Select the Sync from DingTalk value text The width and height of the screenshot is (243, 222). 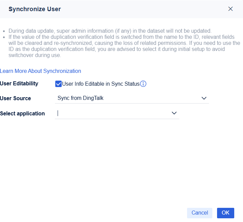pyautogui.click(x=80, y=98)
